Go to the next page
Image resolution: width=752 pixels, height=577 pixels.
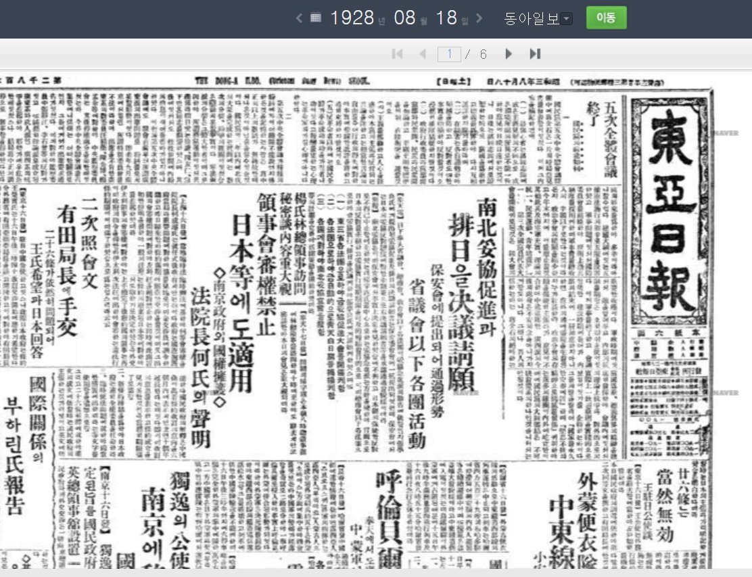pyautogui.click(x=509, y=53)
